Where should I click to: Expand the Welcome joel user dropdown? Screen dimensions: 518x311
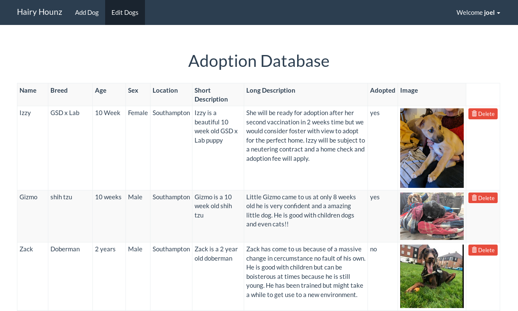coord(478,13)
